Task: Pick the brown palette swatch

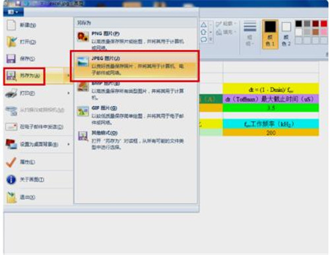Action: click(x=315, y=32)
